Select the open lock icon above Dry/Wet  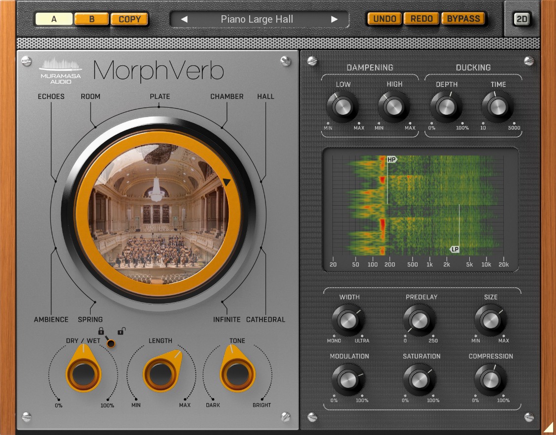pyautogui.click(x=120, y=331)
